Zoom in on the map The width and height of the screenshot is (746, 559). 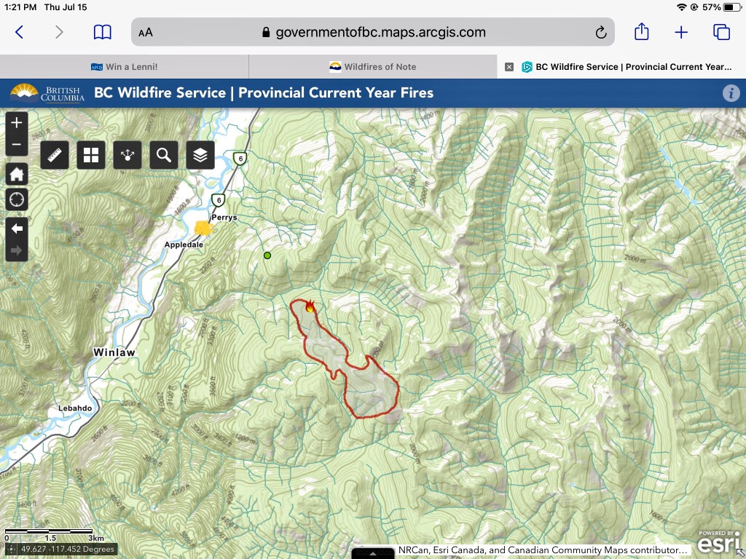point(17,123)
